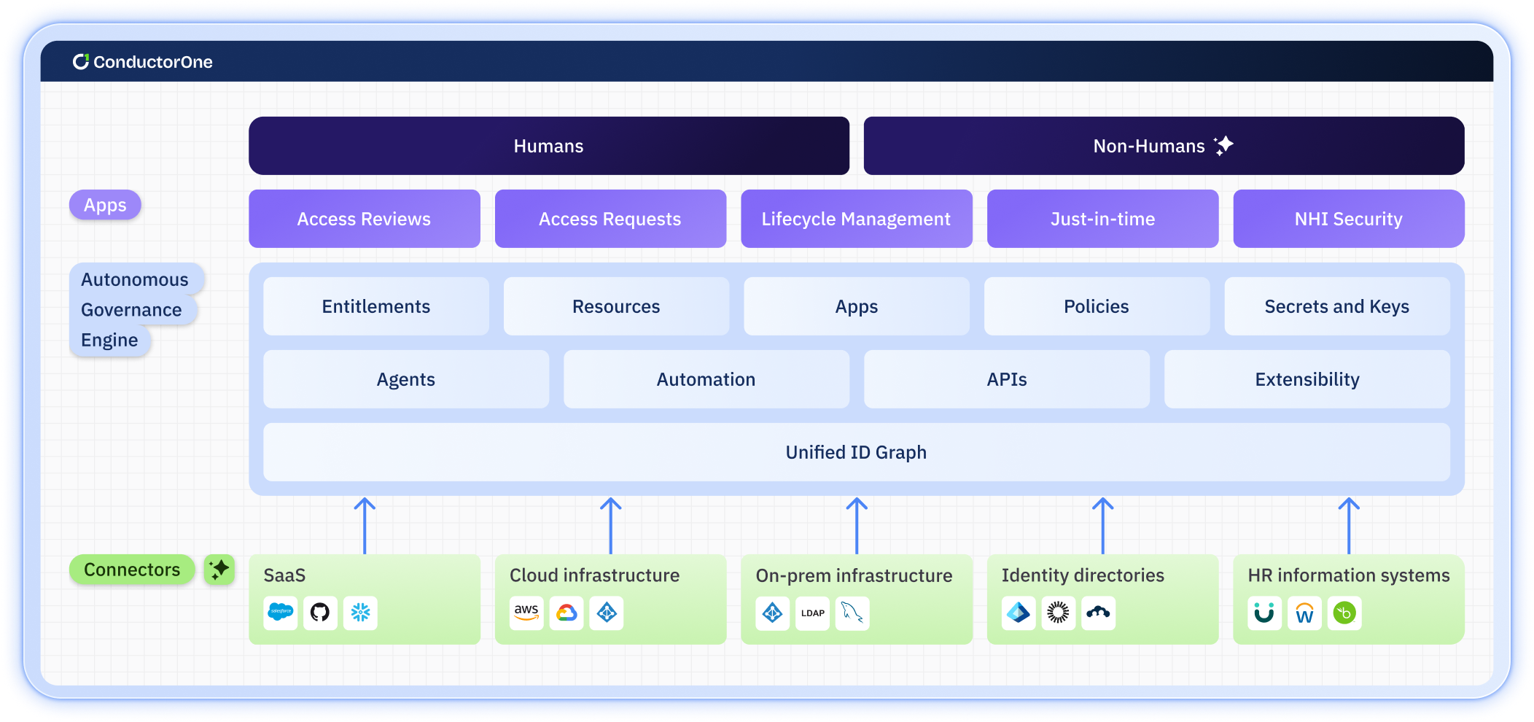Image resolution: width=1534 pixels, height=722 pixels.
Task: Open the Autonomous Governance Engine label
Action: coord(134,309)
